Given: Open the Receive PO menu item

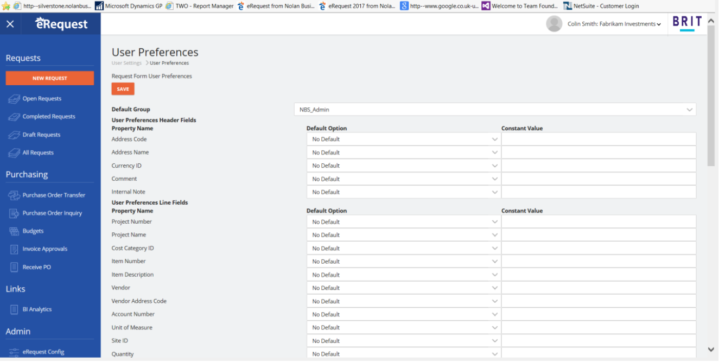Looking at the screenshot, I should [x=36, y=267].
